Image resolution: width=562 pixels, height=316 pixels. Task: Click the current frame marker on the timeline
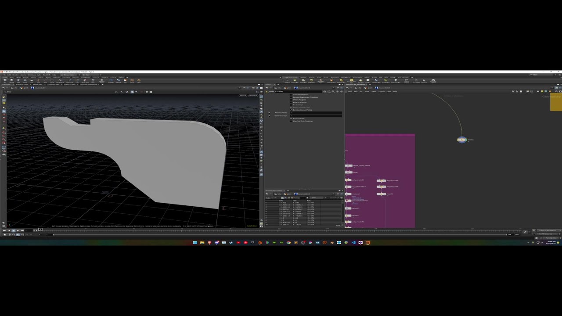coord(40,230)
